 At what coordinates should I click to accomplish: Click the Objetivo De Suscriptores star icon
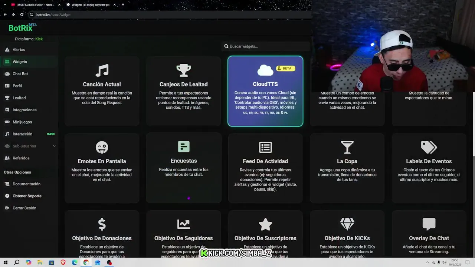coord(265,224)
